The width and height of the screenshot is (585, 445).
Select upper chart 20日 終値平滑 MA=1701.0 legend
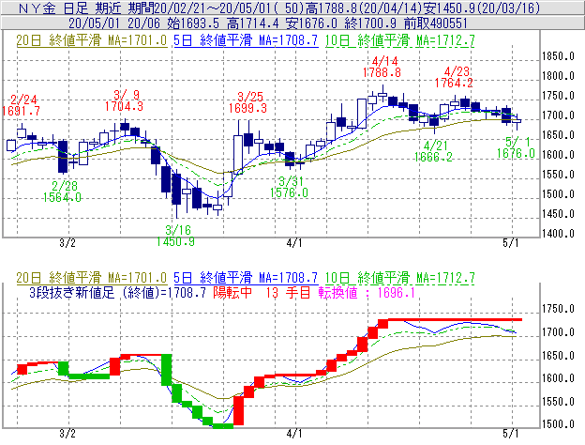pyautogui.click(x=92, y=40)
